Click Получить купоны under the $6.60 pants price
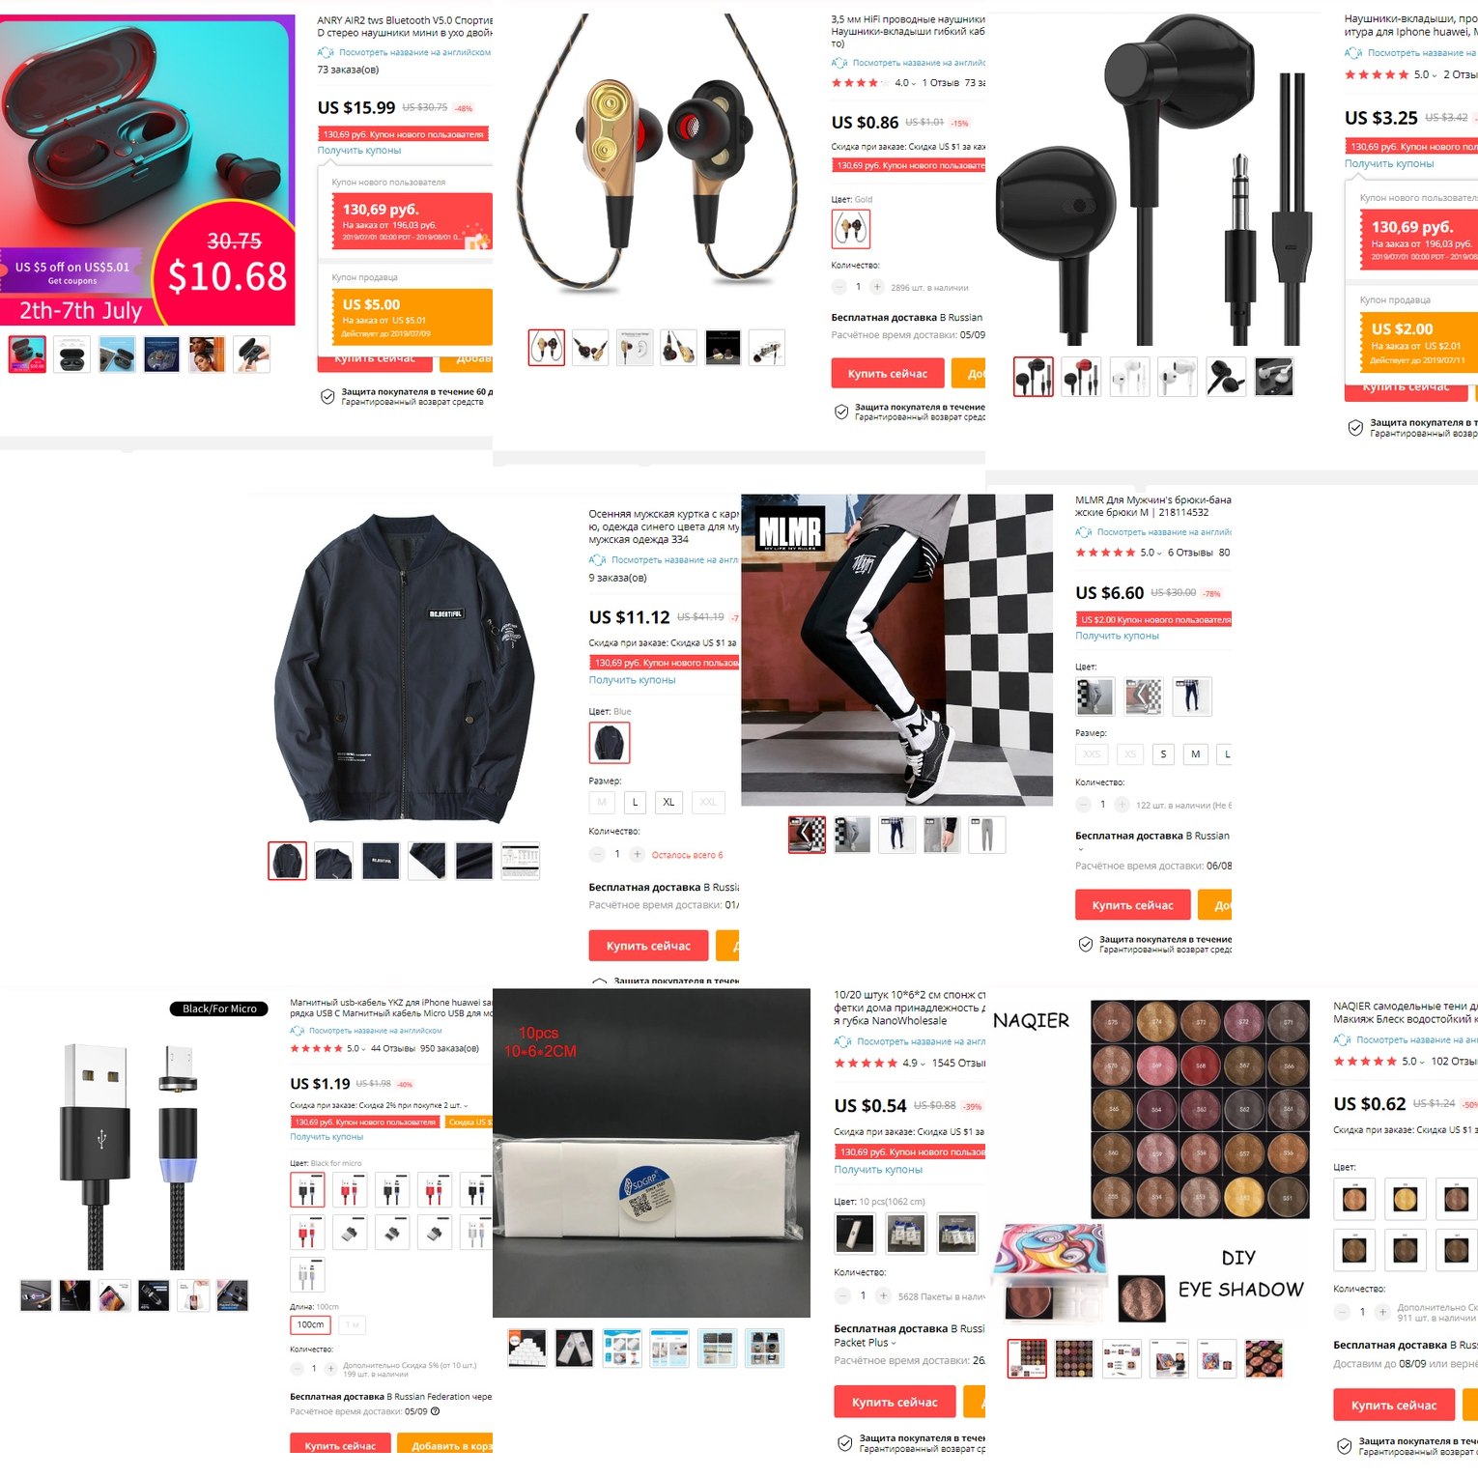1478x1478 pixels. [1117, 636]
